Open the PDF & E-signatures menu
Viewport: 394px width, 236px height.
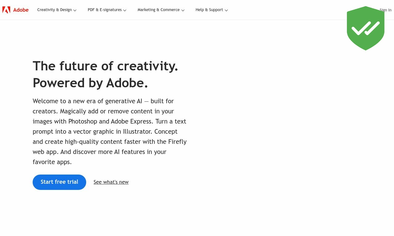105,10
